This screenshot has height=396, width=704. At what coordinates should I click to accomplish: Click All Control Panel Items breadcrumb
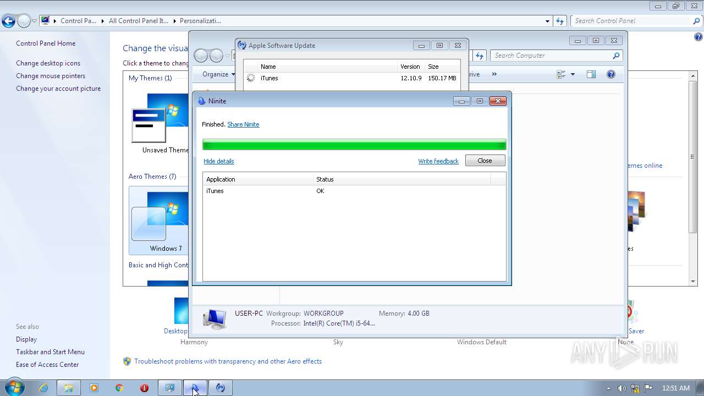(138, 21)
